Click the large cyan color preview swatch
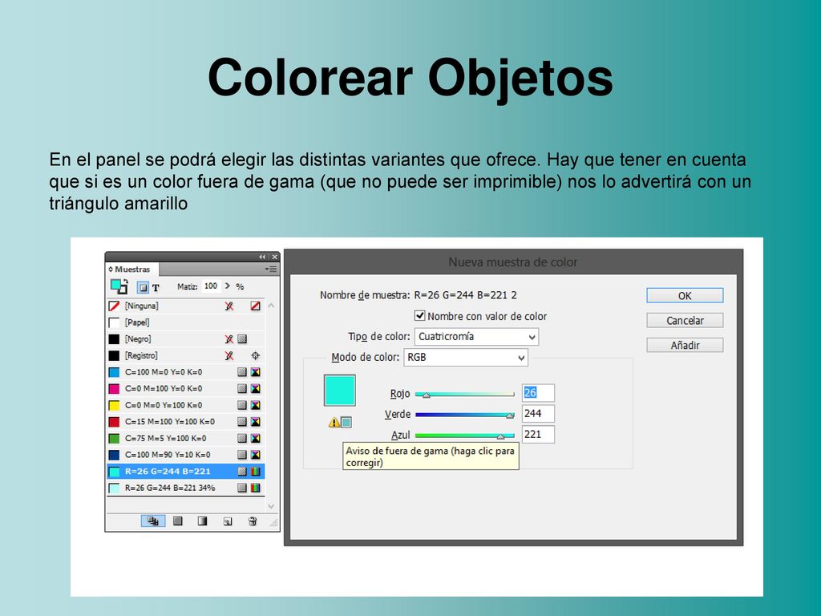 (x=340, y=391)
